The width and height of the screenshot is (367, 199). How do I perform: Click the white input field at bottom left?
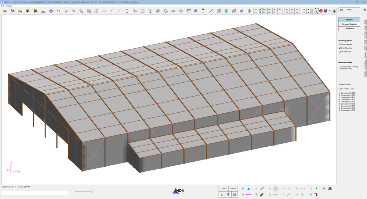(x=35, y=193)
